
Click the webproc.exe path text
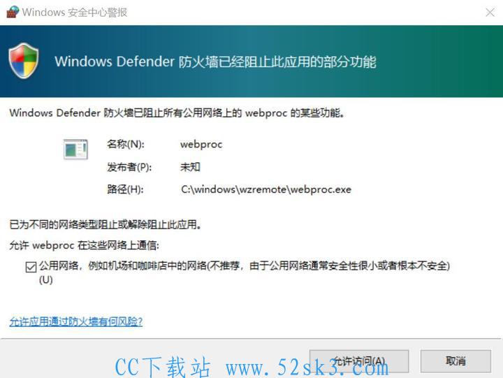[266, 189]
